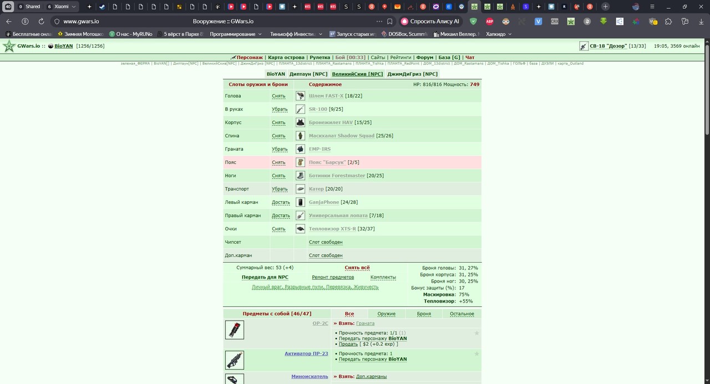710x384 pixels.
Task: Click the Шлем FAST-X helmet icon
Action: click(300, 96)
